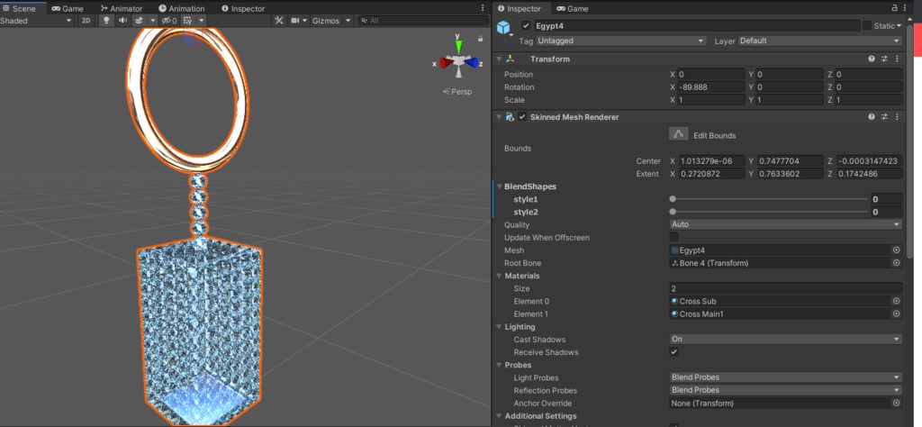Enable Update When Offscreen checkbox
This screenshot has height=427, width=922.
pyautogui.click(x=674, y=237)
